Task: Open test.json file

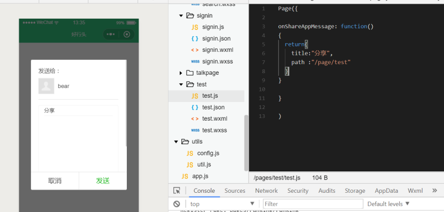Action: tap(213, 107)
